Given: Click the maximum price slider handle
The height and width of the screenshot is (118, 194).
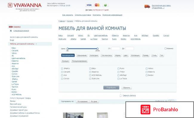Looking at the screenshot, I should pos(98,49).
